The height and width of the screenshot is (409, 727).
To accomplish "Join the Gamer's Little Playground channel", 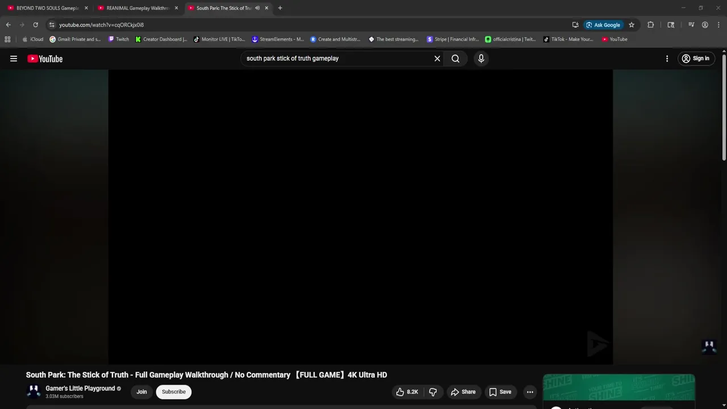I will 141,392.
